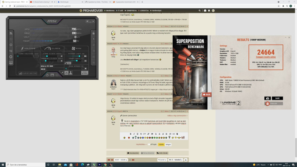Open Prohardver notifications bell icon

click(x=209, y=11)
